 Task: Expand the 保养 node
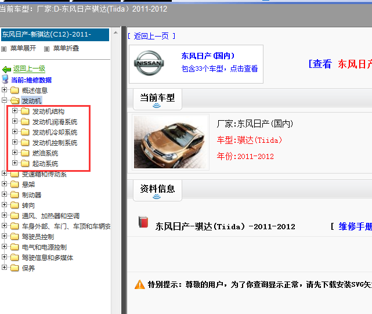tap(4, 267)
